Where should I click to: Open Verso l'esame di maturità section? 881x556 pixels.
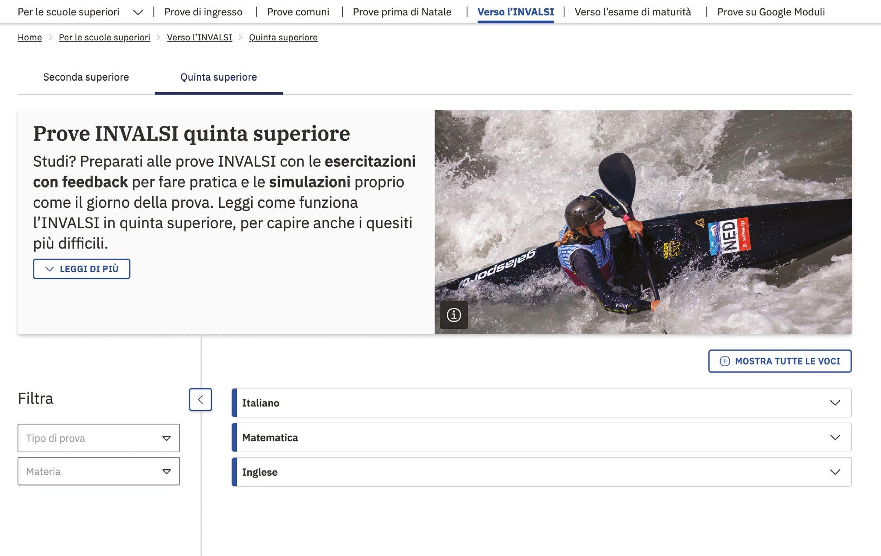coord(632,12)
